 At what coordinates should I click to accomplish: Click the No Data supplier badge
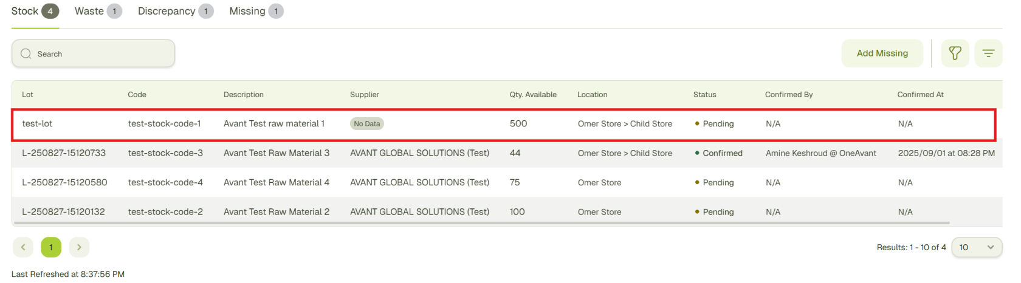(366, 124)
